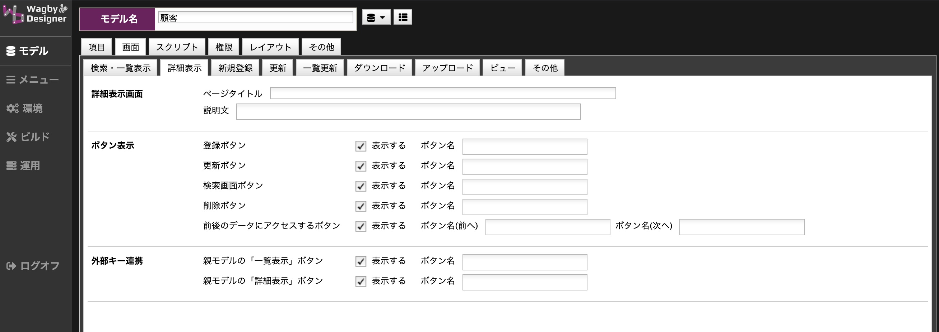Toggle 表示する for 前後のデータにアクセスするボタン

[x=361, y=226]
